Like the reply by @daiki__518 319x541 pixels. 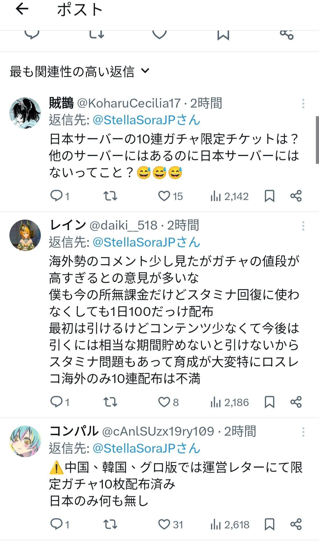click(164, 402)
